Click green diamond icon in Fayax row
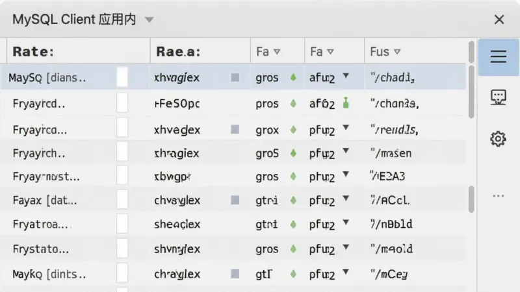 [293, 201]
